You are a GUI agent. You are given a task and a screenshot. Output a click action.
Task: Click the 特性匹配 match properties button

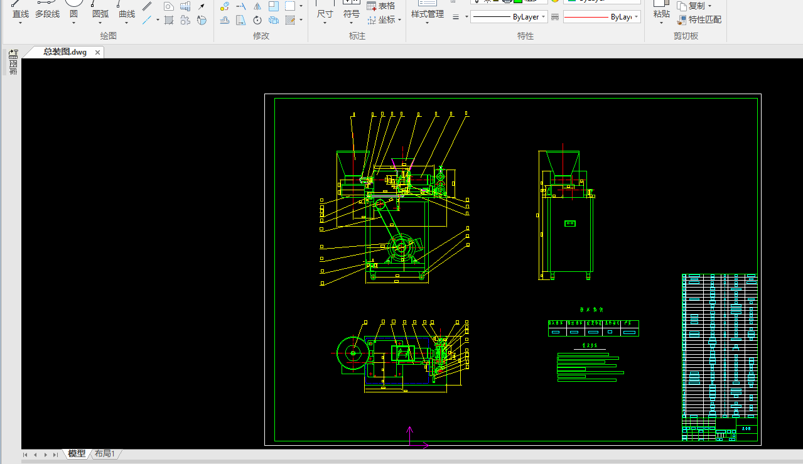coord(699,19)
